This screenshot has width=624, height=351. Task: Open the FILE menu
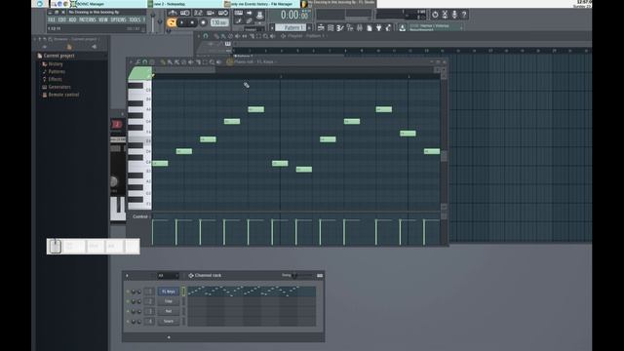click(x=52, y=19)
